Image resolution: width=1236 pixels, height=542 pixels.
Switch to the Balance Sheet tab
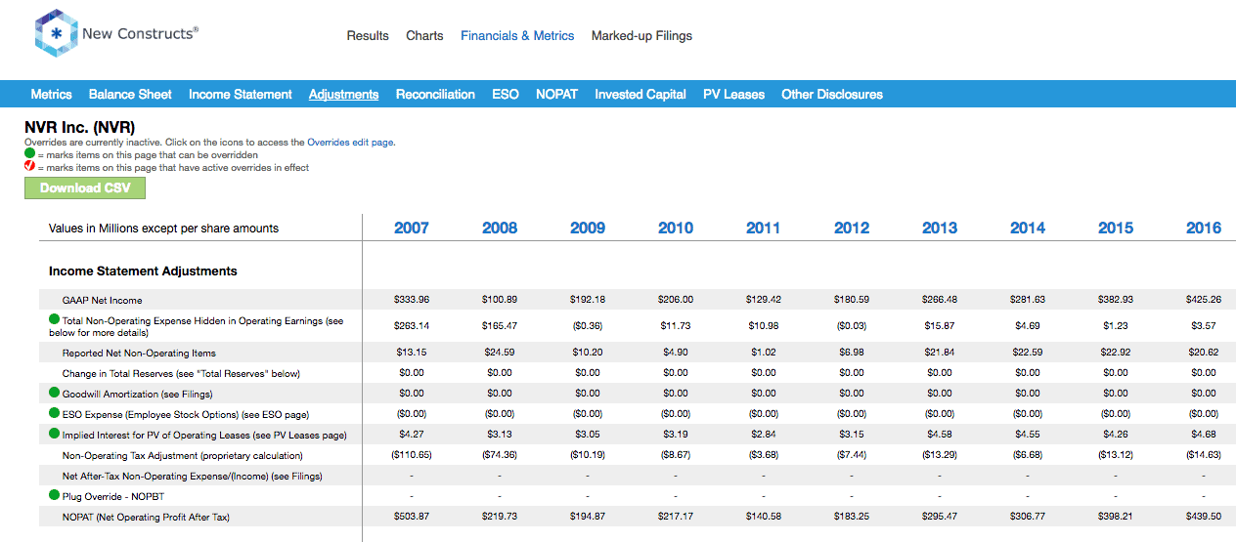click(130, 94)
